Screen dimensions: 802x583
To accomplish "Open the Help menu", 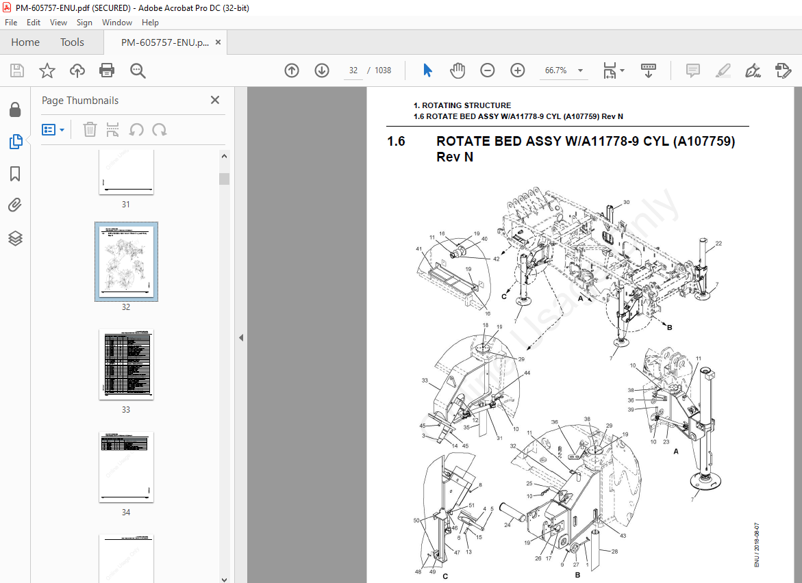I will [150, 23].
